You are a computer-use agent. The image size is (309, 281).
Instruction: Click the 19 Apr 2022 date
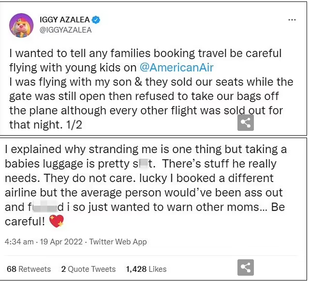[x=61, y=241]
